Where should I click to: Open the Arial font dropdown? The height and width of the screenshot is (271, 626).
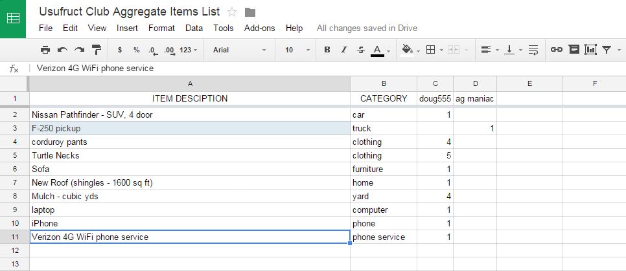[x=239, y=50]
